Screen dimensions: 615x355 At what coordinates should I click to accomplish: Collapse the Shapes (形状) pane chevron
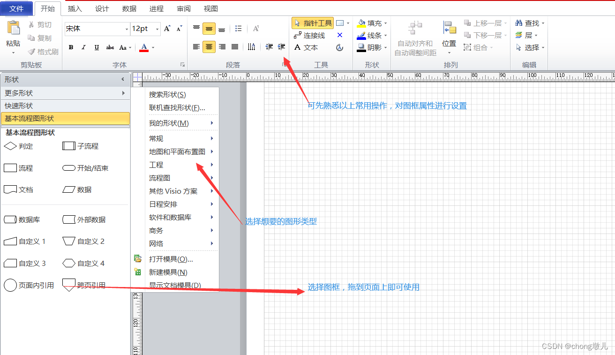[123, 80]
